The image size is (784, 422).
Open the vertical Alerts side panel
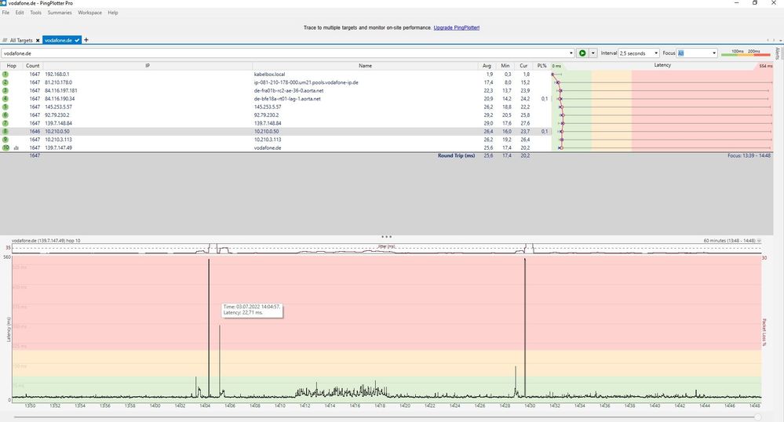(x=777, y=53)
